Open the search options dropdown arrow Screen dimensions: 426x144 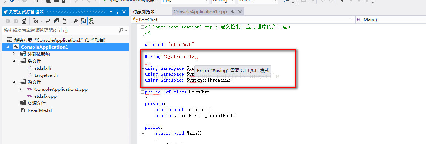click(x=126, y=31)
